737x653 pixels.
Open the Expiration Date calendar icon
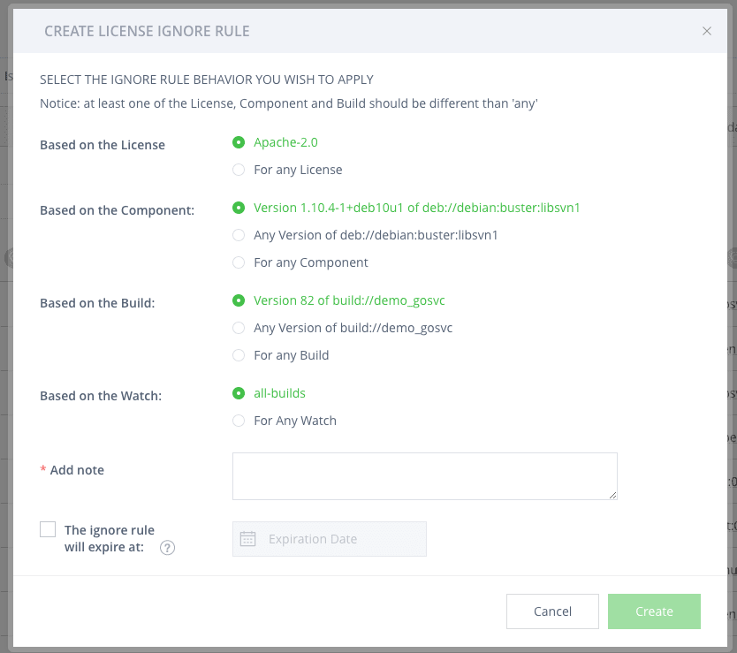click(x=247, y=538)
